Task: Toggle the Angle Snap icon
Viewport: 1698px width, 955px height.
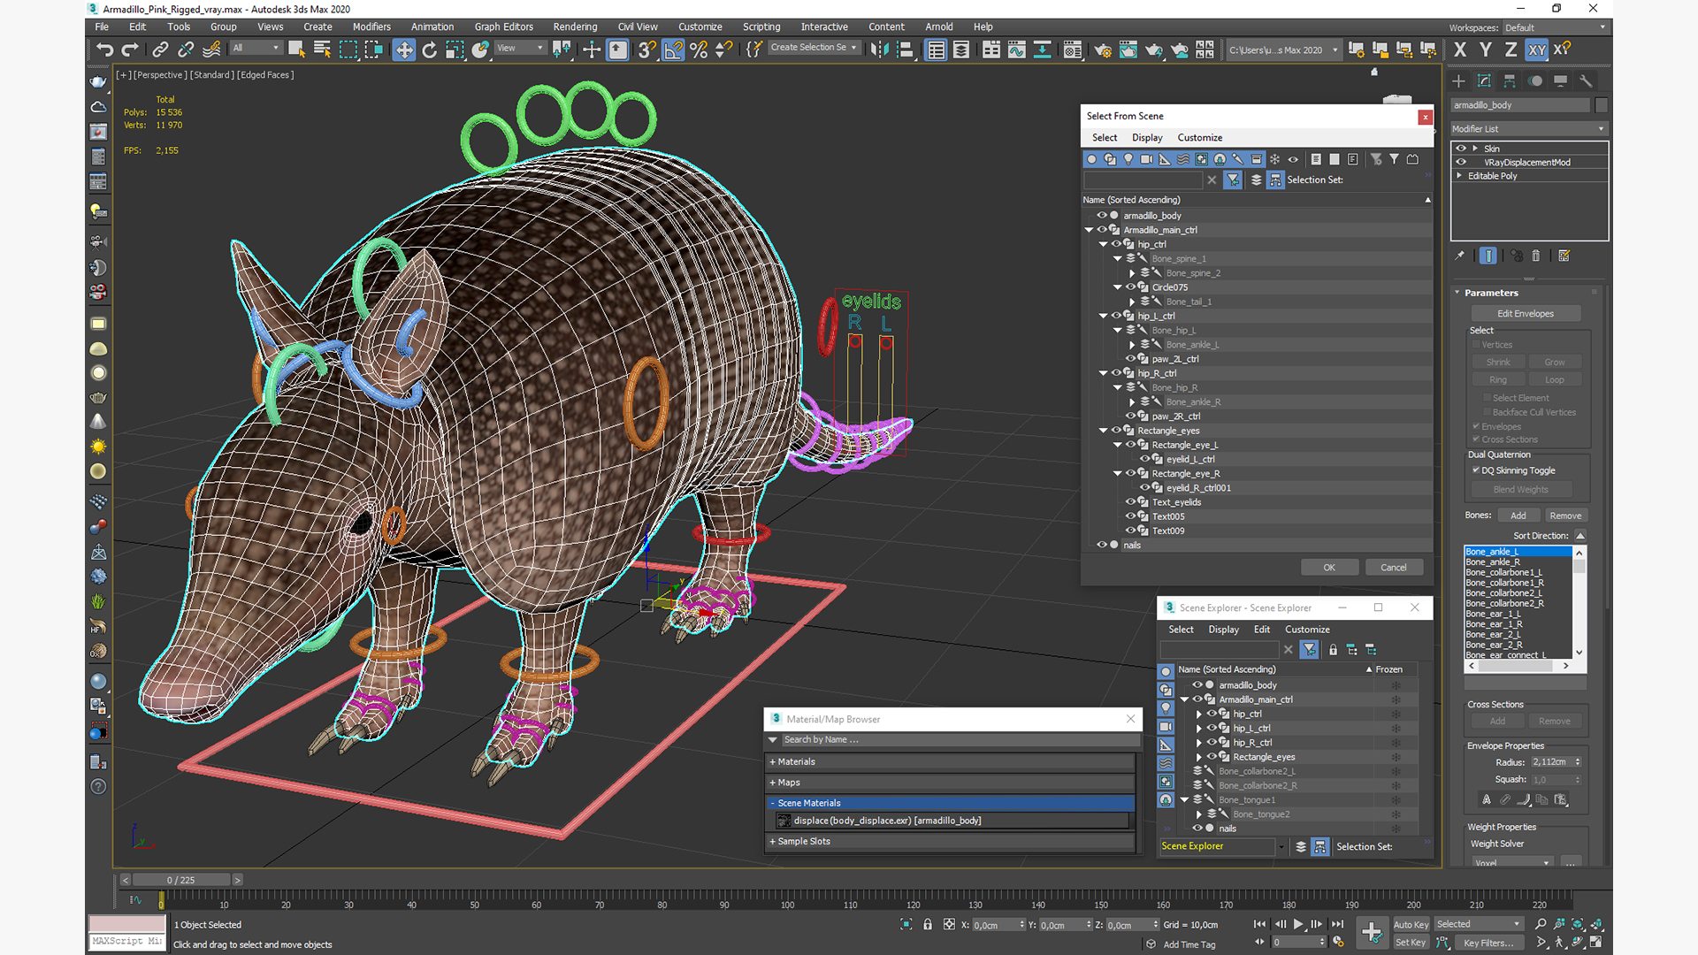Action: pyautogui.click(x=673, y=50)
